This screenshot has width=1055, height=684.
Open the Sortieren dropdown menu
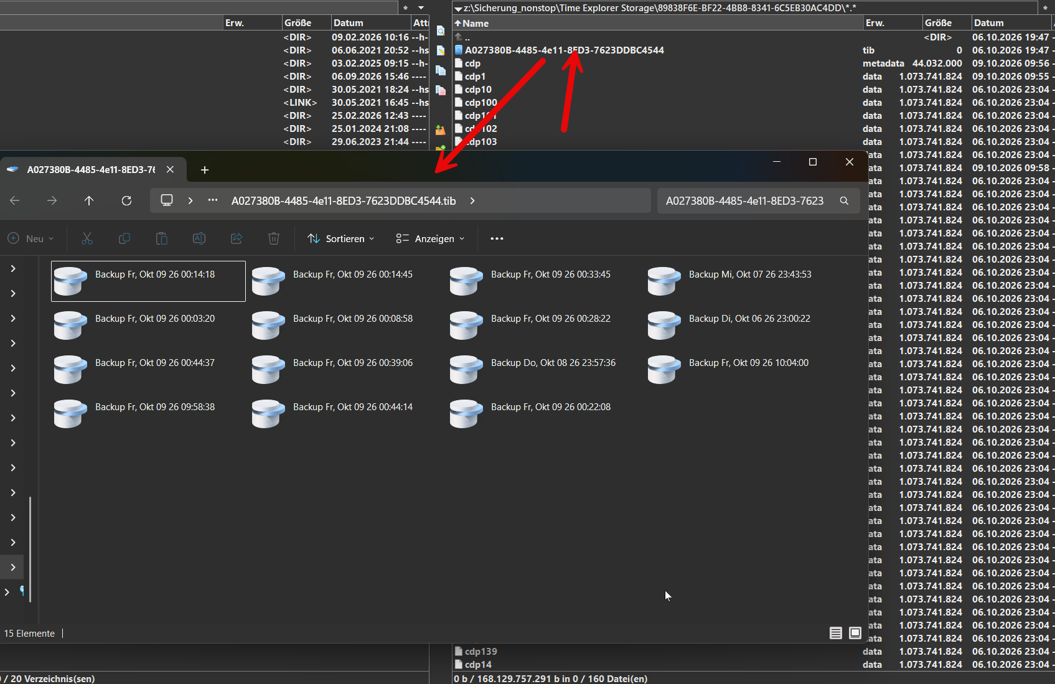(x=340, y=238)
